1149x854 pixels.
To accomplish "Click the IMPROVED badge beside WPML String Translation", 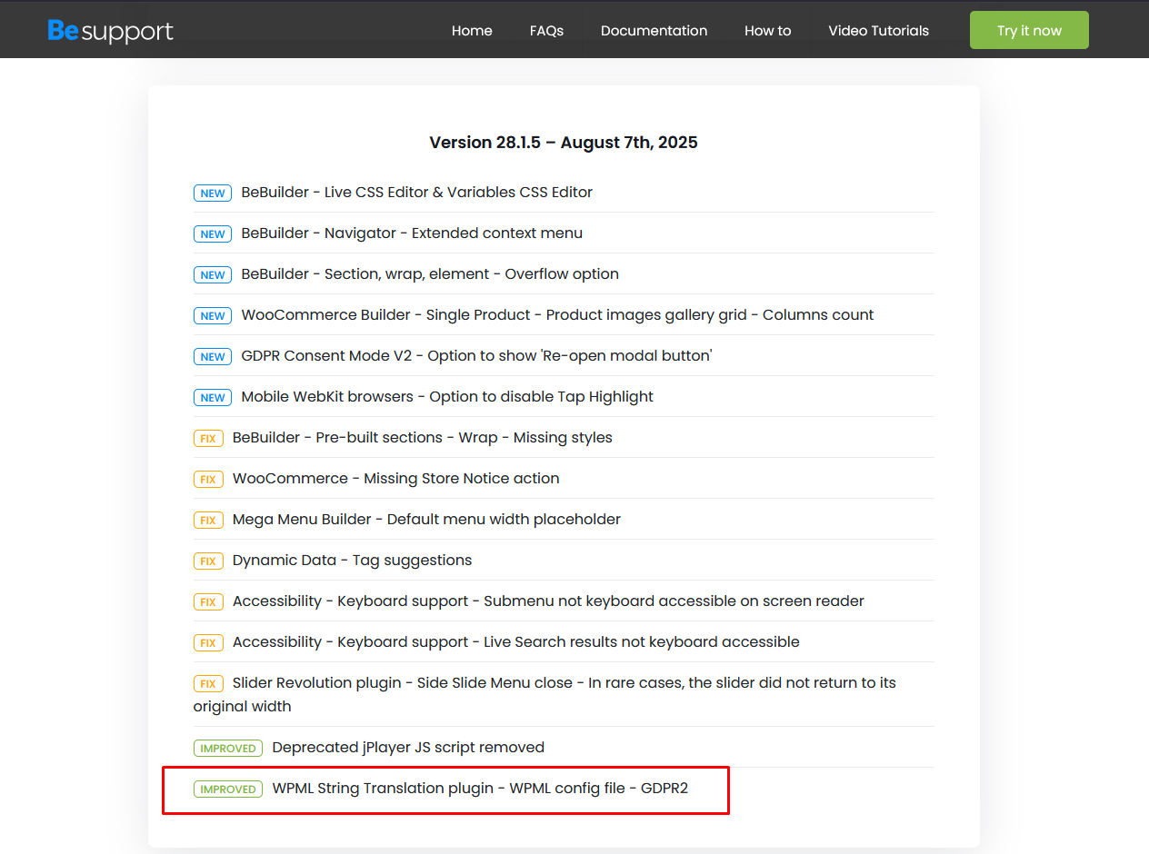I will click(x=228, y=789).
